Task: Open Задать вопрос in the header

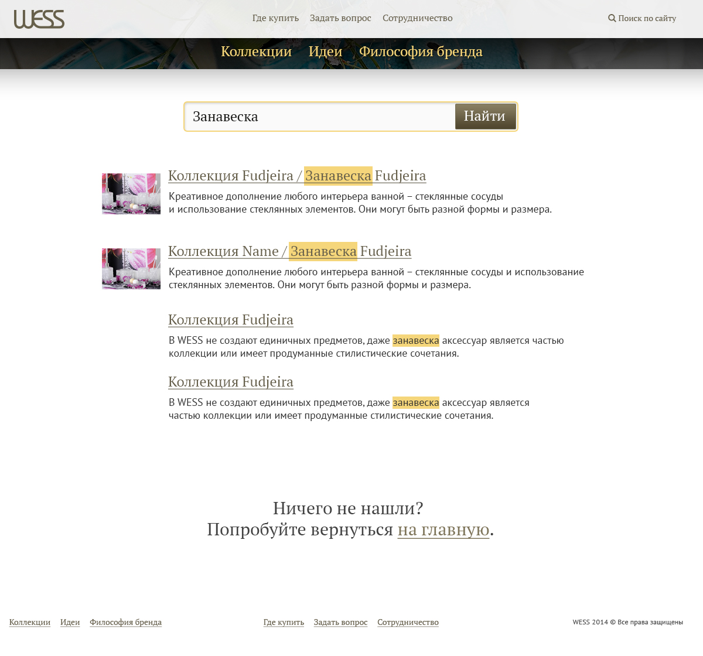Action: [x=340, y=18]
